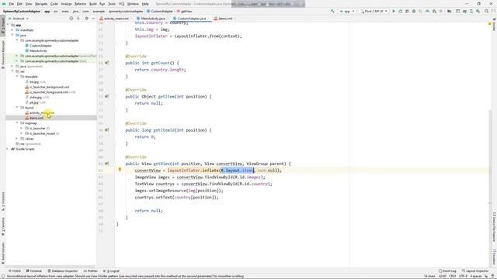Viewport: 497px width, 279px height.
Task: Select items.xml in layout folder
Action: (x=36, y=118)
